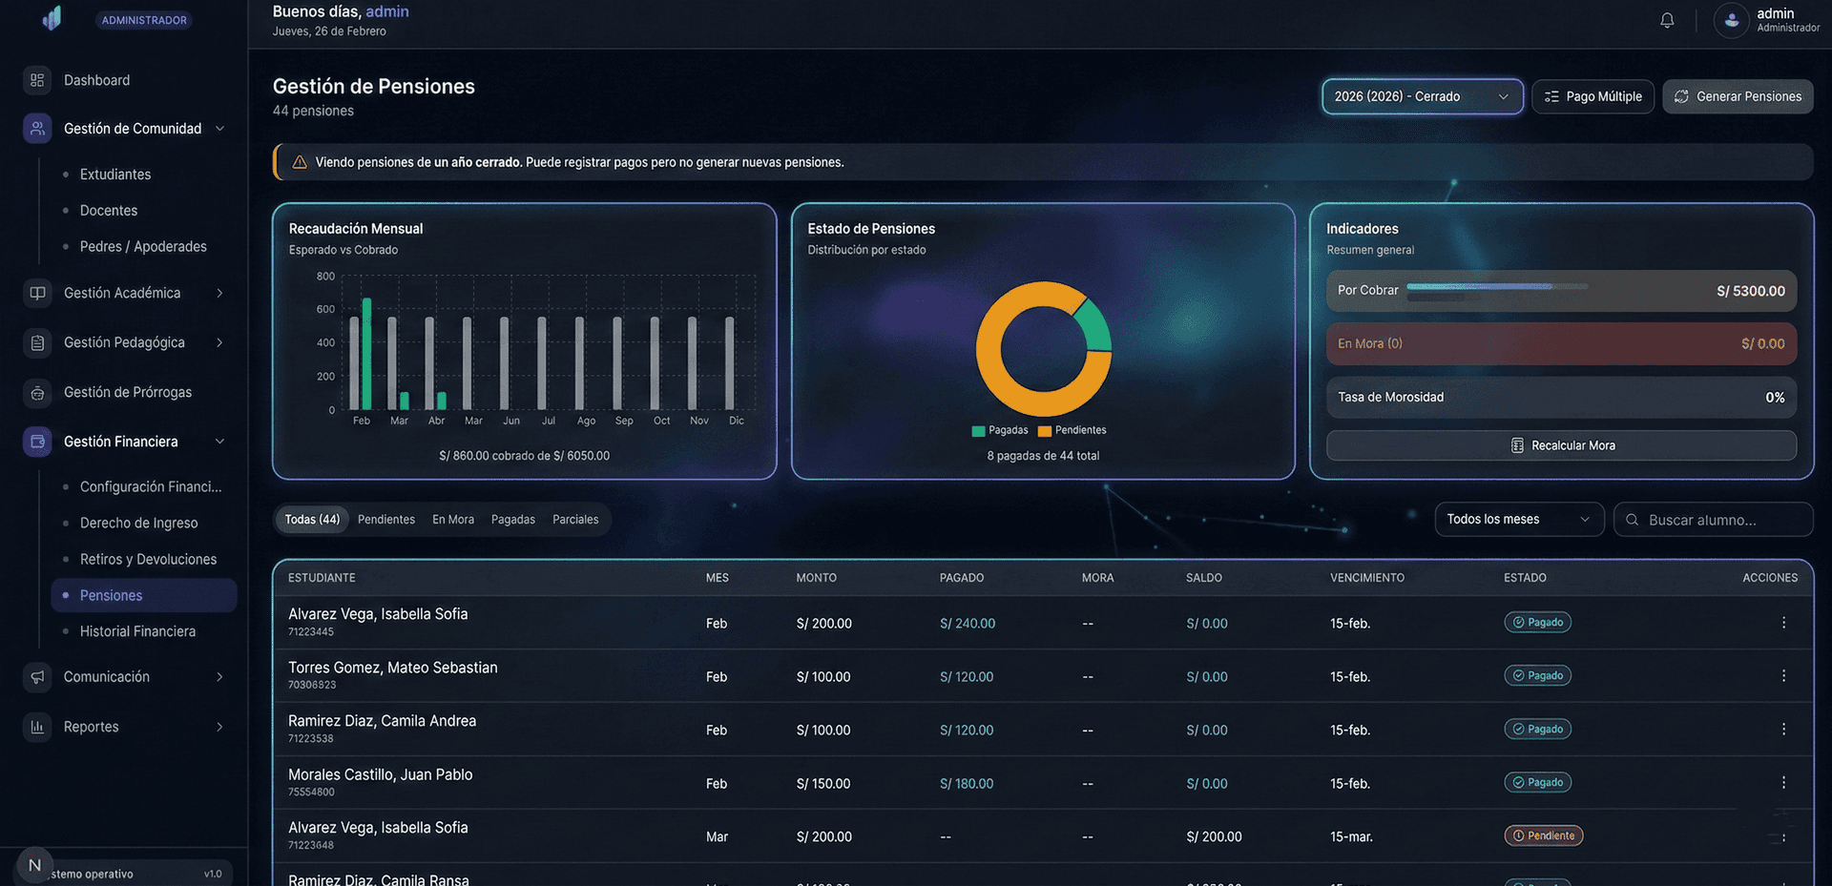Click the Gestión de Prórrogas icon

coord(37,393)
